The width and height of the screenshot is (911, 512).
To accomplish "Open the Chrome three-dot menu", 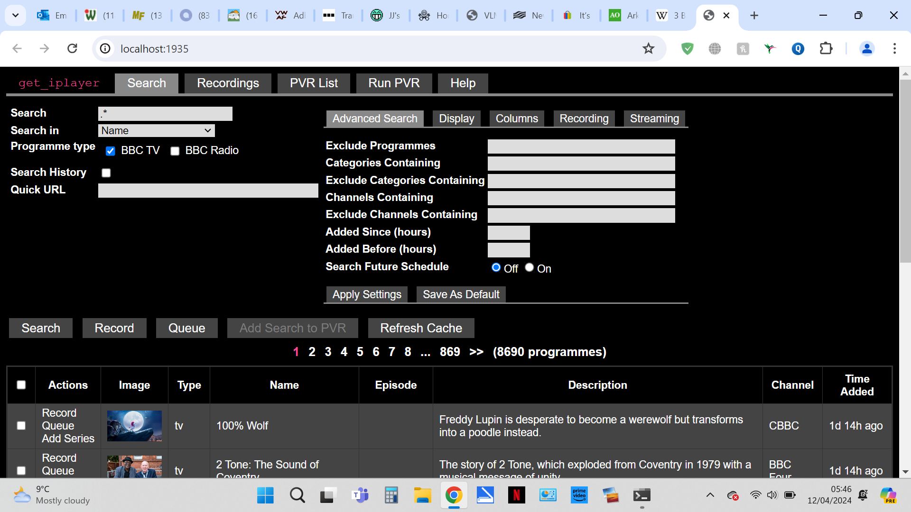I will (x=894, y=48).
